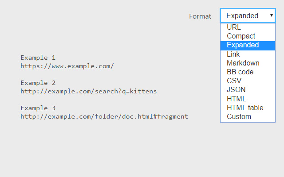Pick the Link format option

click(x=233, y=54)
